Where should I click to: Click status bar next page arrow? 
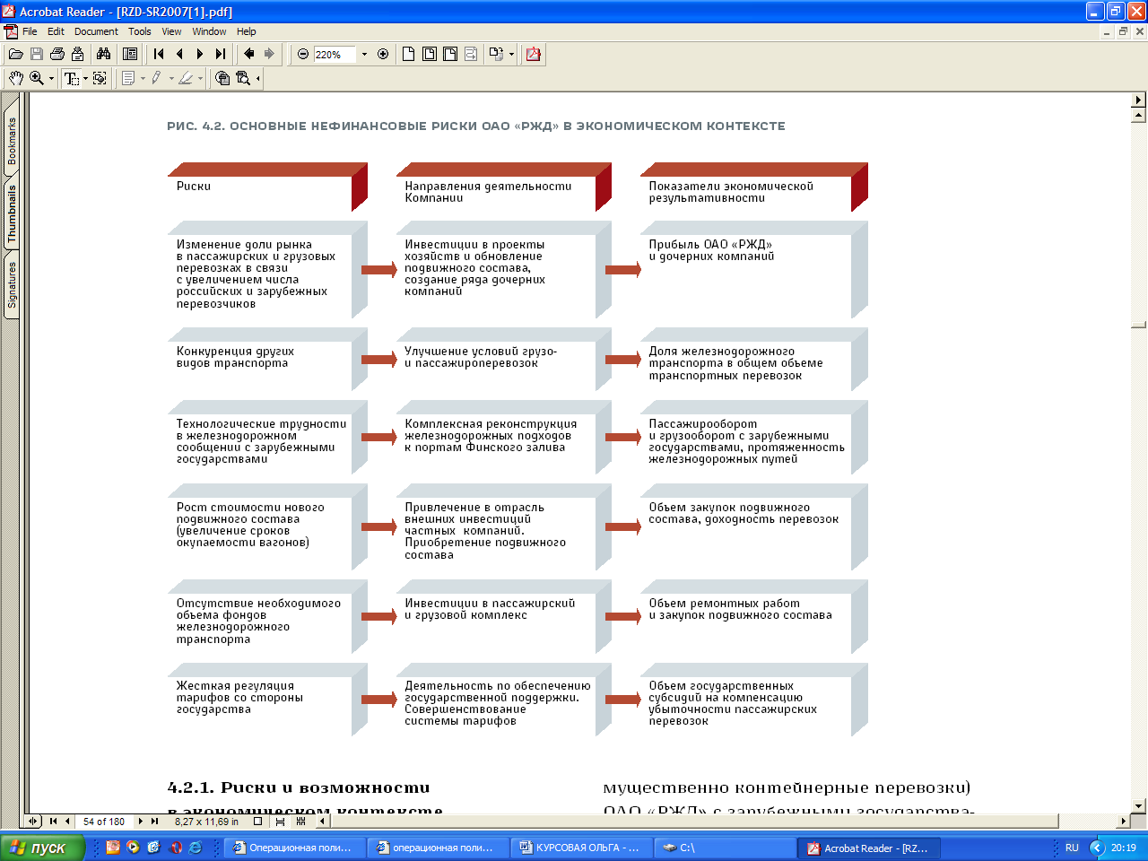coord(141,822)
